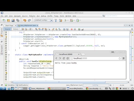Click Shift Line Right icon
The width and height of the screenshot is (134, 101).
click(67, 29)
